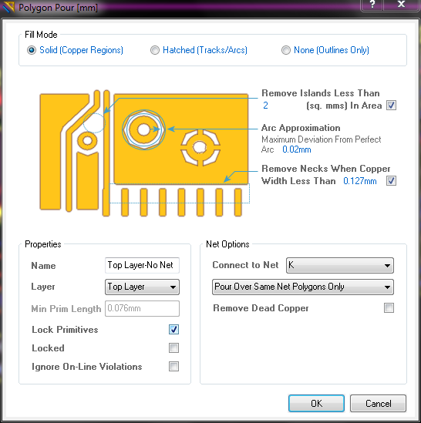This screenshot has width=421, height=423.
Task: Enable the Locked checkbox
Action: pyautogui.click(x=173, y=348)
